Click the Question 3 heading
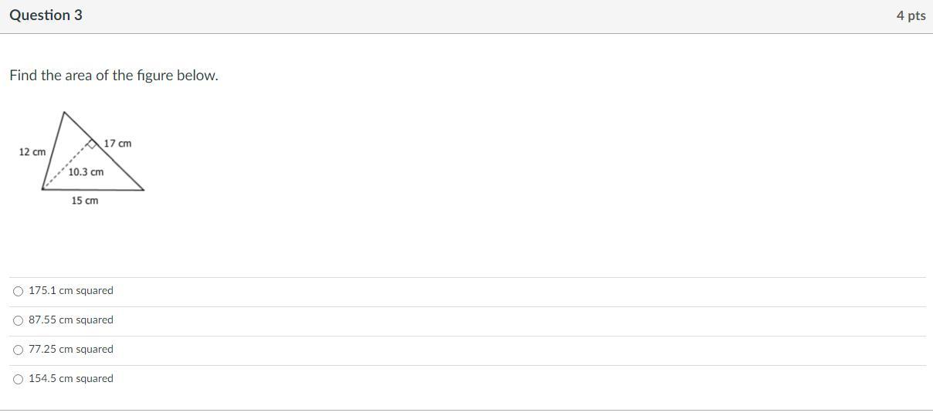Image resolution: width=933 pixels, height=416 pixels. [46, 15]
